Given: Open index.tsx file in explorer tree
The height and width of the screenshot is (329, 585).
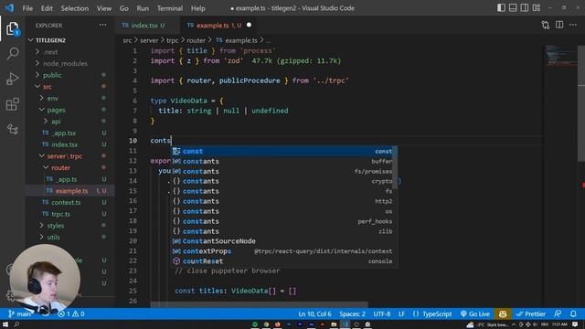Looking at the screenshot, I should (65, 144).
